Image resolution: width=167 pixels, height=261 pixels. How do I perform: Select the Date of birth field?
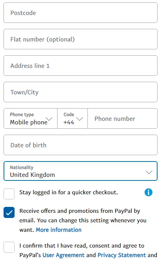pyautogui.click(x=80, y=145)
